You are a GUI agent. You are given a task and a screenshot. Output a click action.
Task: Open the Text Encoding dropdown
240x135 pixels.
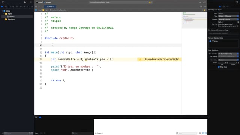click(x=228, y=54)
